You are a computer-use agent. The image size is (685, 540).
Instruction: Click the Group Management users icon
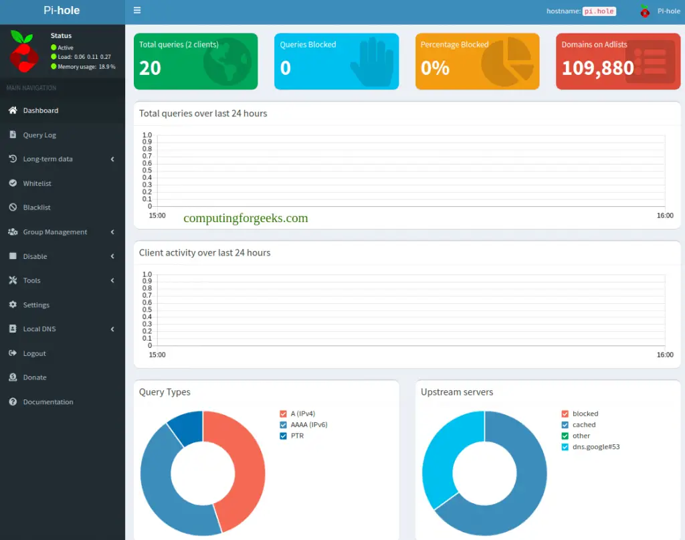pyautogui.click(x=13, y=232)
